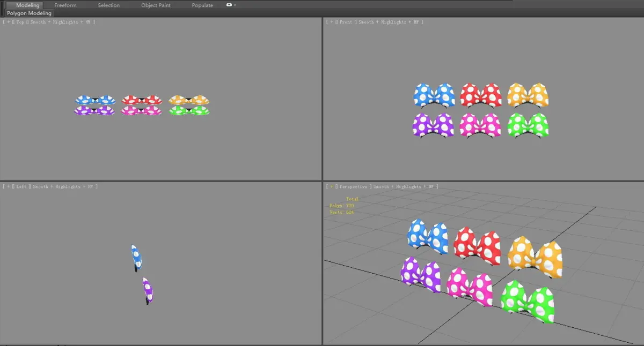
Task: Select the purple bow in Left viewport
Action: (148, 290)
